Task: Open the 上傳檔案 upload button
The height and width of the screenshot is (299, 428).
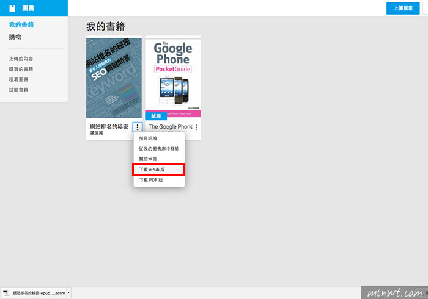Action: click(403, 9)
